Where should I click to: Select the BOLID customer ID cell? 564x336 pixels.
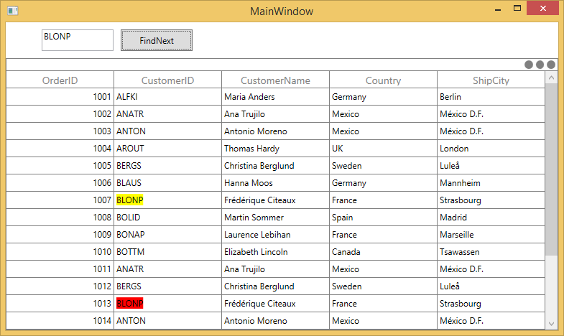167,218
